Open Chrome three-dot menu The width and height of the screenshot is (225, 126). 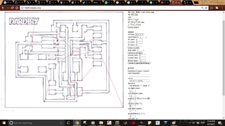(222, 8)
